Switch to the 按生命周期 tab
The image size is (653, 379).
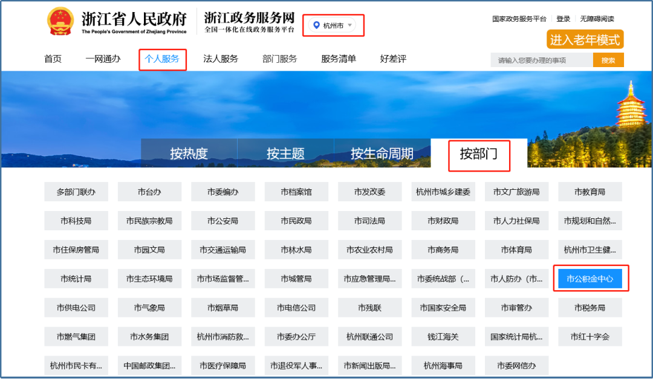tap(382, 154)
